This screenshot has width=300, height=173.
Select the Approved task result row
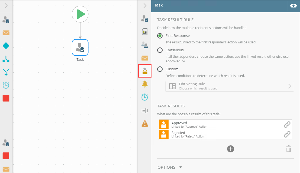pos(225,124)
